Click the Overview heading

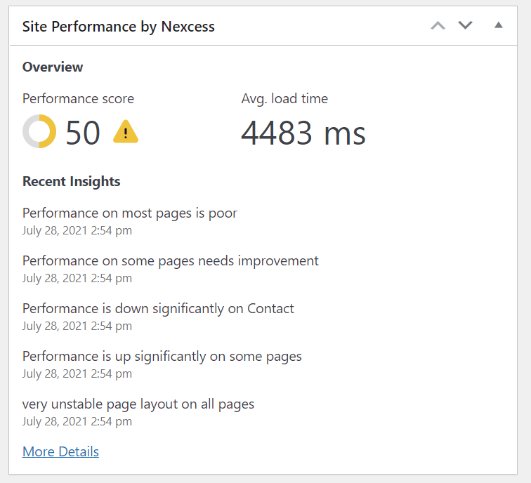pyautogui.click(x=53, y=67)
